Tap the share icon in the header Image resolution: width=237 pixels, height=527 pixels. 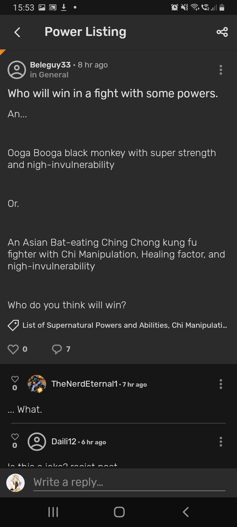(x=222, y=32)
